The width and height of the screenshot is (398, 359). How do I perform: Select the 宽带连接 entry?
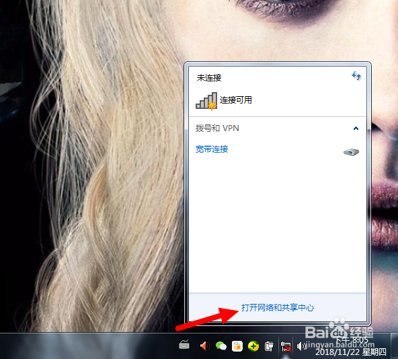point(212,149)
